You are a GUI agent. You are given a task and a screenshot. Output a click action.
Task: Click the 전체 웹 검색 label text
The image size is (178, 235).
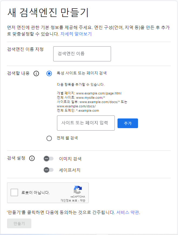click(67, 138)
